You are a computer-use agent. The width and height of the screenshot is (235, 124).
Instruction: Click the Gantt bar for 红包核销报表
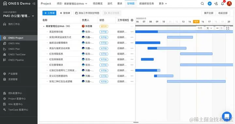147,59
